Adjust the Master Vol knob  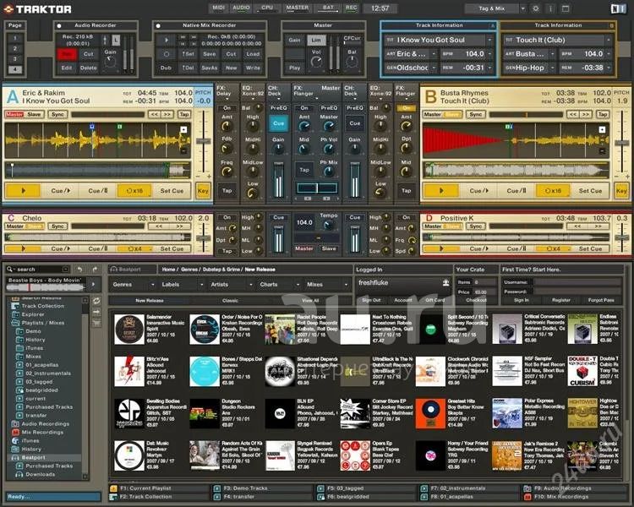316,62
